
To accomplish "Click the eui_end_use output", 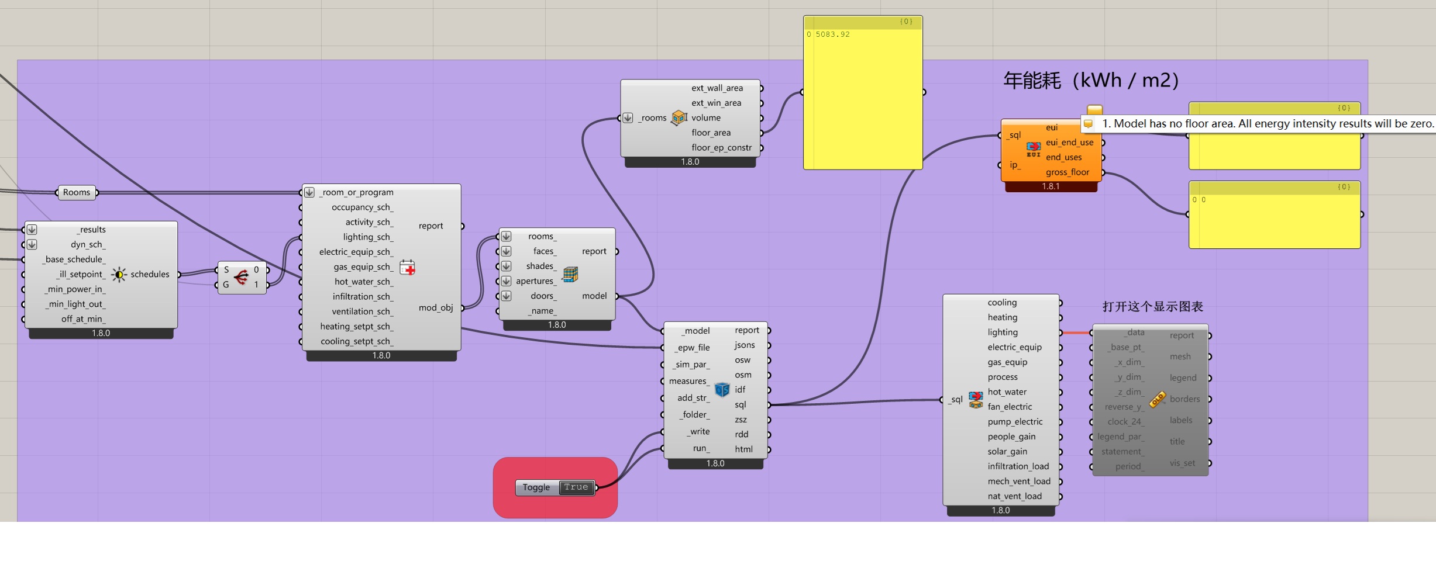I will coord(1070,143).
